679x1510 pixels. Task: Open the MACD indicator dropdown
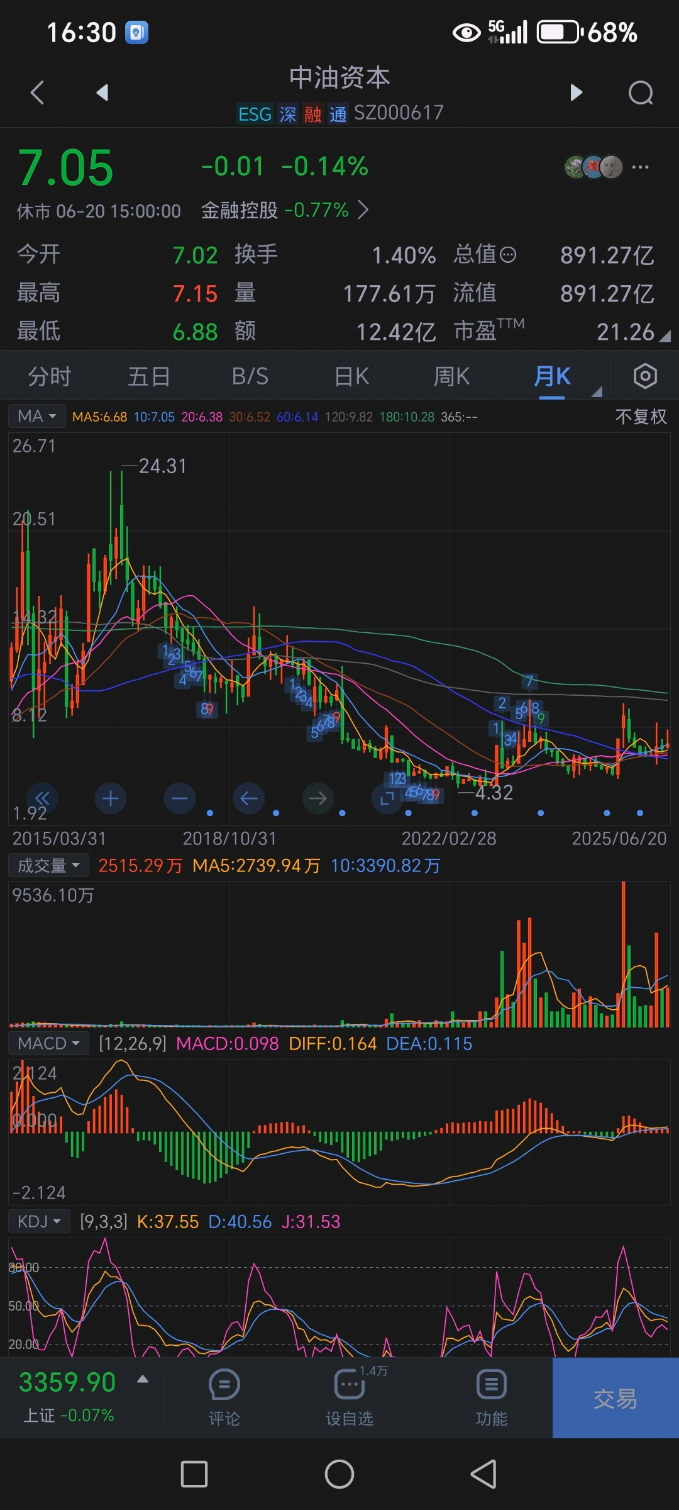48,1044
